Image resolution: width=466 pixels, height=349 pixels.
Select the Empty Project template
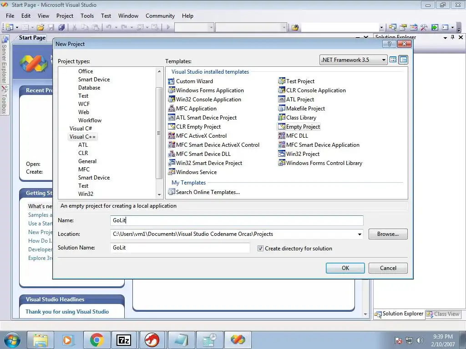(x=299, y=127)
